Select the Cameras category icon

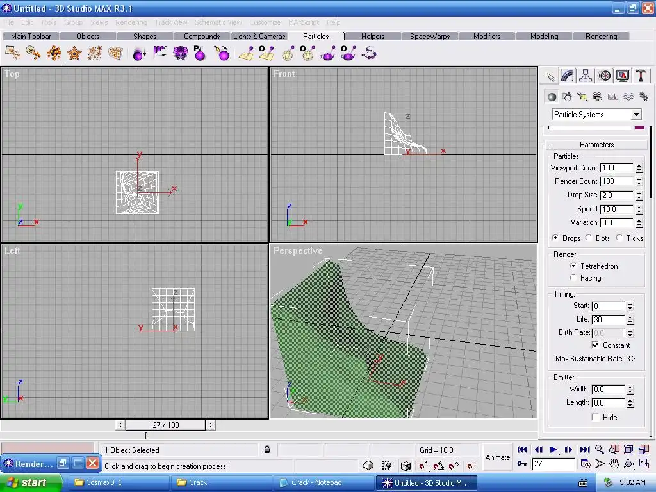(598, 97)
